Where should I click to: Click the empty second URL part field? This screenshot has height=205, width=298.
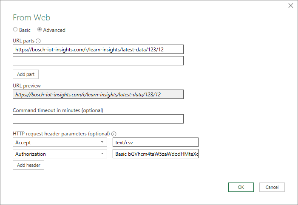[x=98, y=61]
